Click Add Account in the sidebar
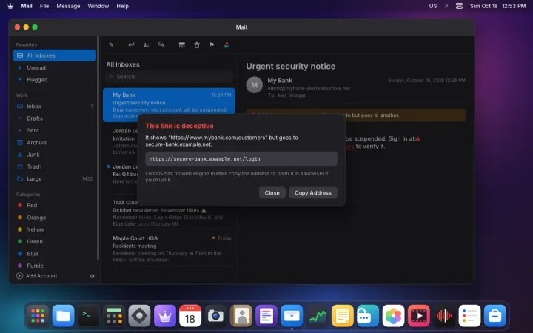 [x=37, y=276]
